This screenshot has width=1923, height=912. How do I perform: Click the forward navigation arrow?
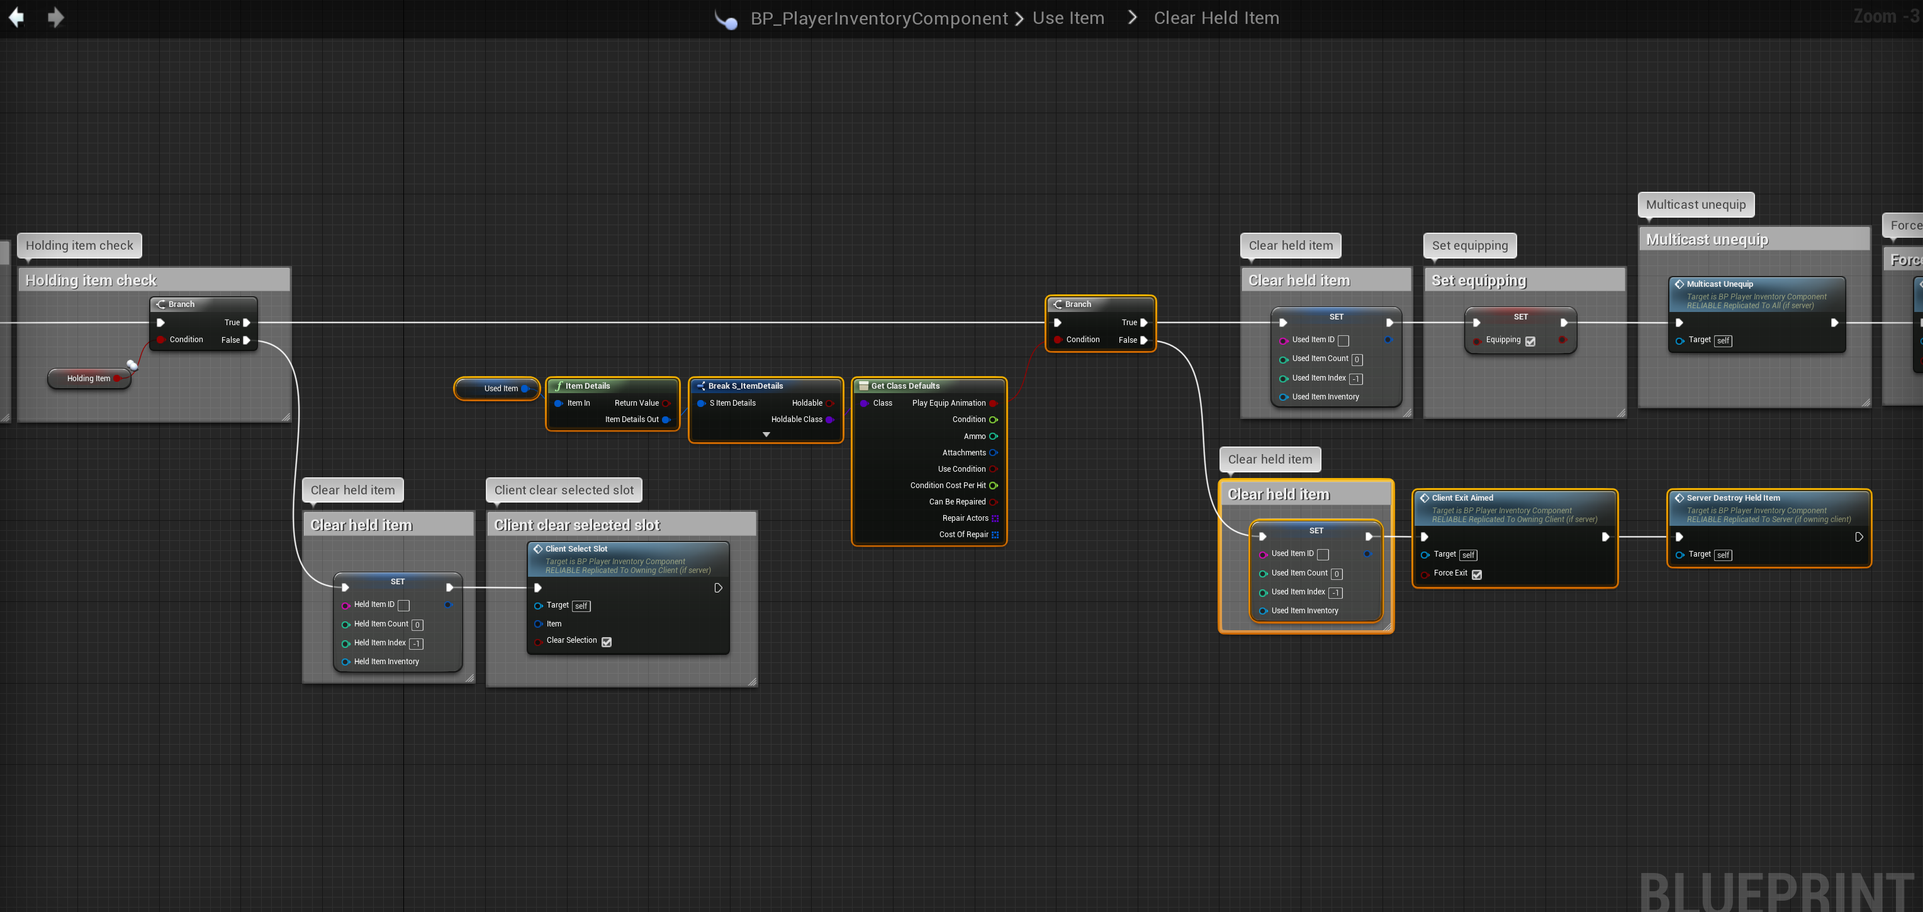click(55, 17)
